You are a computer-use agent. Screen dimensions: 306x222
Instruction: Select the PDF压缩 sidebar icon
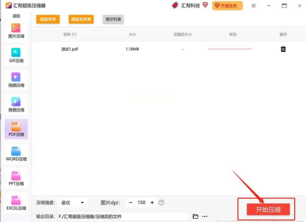coord(16,129)
